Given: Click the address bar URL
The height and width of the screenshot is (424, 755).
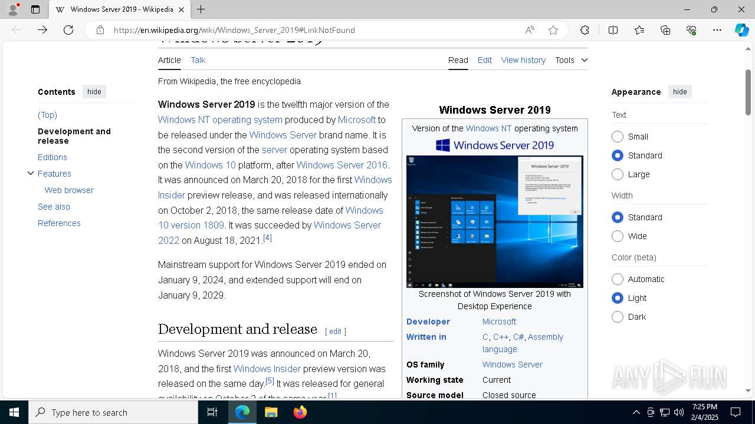Looking at the screenshot, I should point(234,30).
